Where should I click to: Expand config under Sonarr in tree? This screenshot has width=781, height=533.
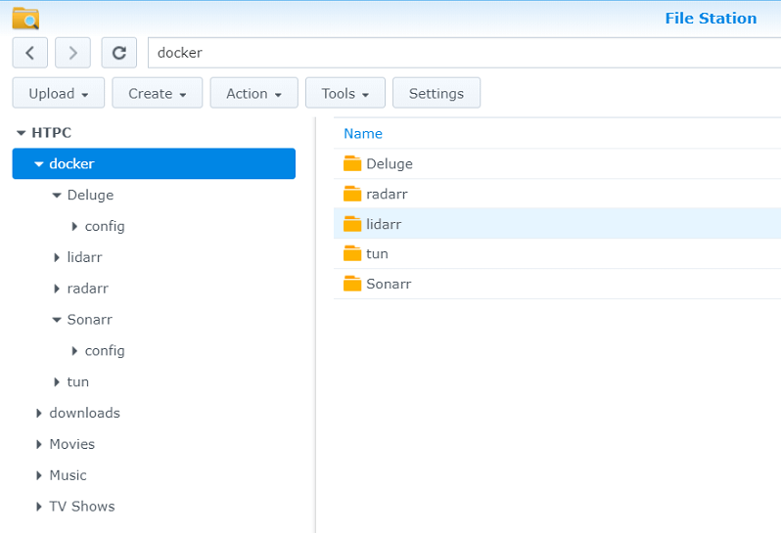[74, 351]
